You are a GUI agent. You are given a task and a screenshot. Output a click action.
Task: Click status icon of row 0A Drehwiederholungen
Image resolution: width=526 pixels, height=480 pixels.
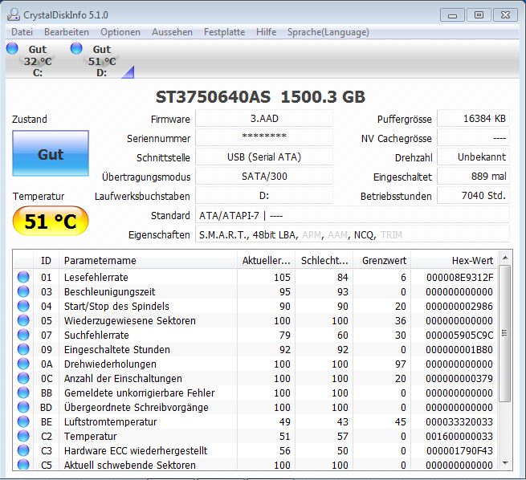[x=23, y=364]
